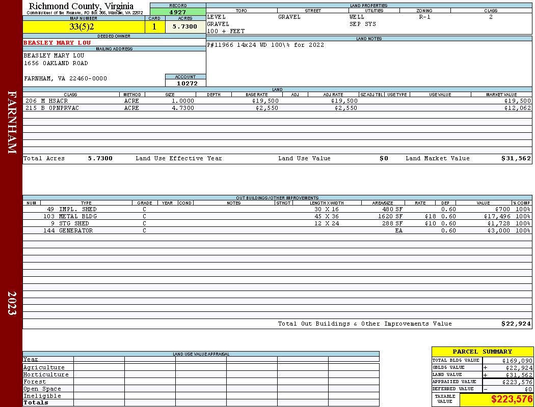This screenshot has height=407, width=535.
Task: Click total bldg value $169,090
Action: (517, 361)
